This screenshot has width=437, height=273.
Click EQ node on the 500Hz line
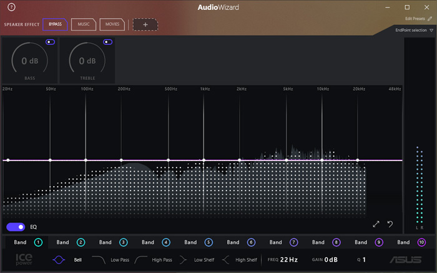pyautogui.click(x=169, y=160)
